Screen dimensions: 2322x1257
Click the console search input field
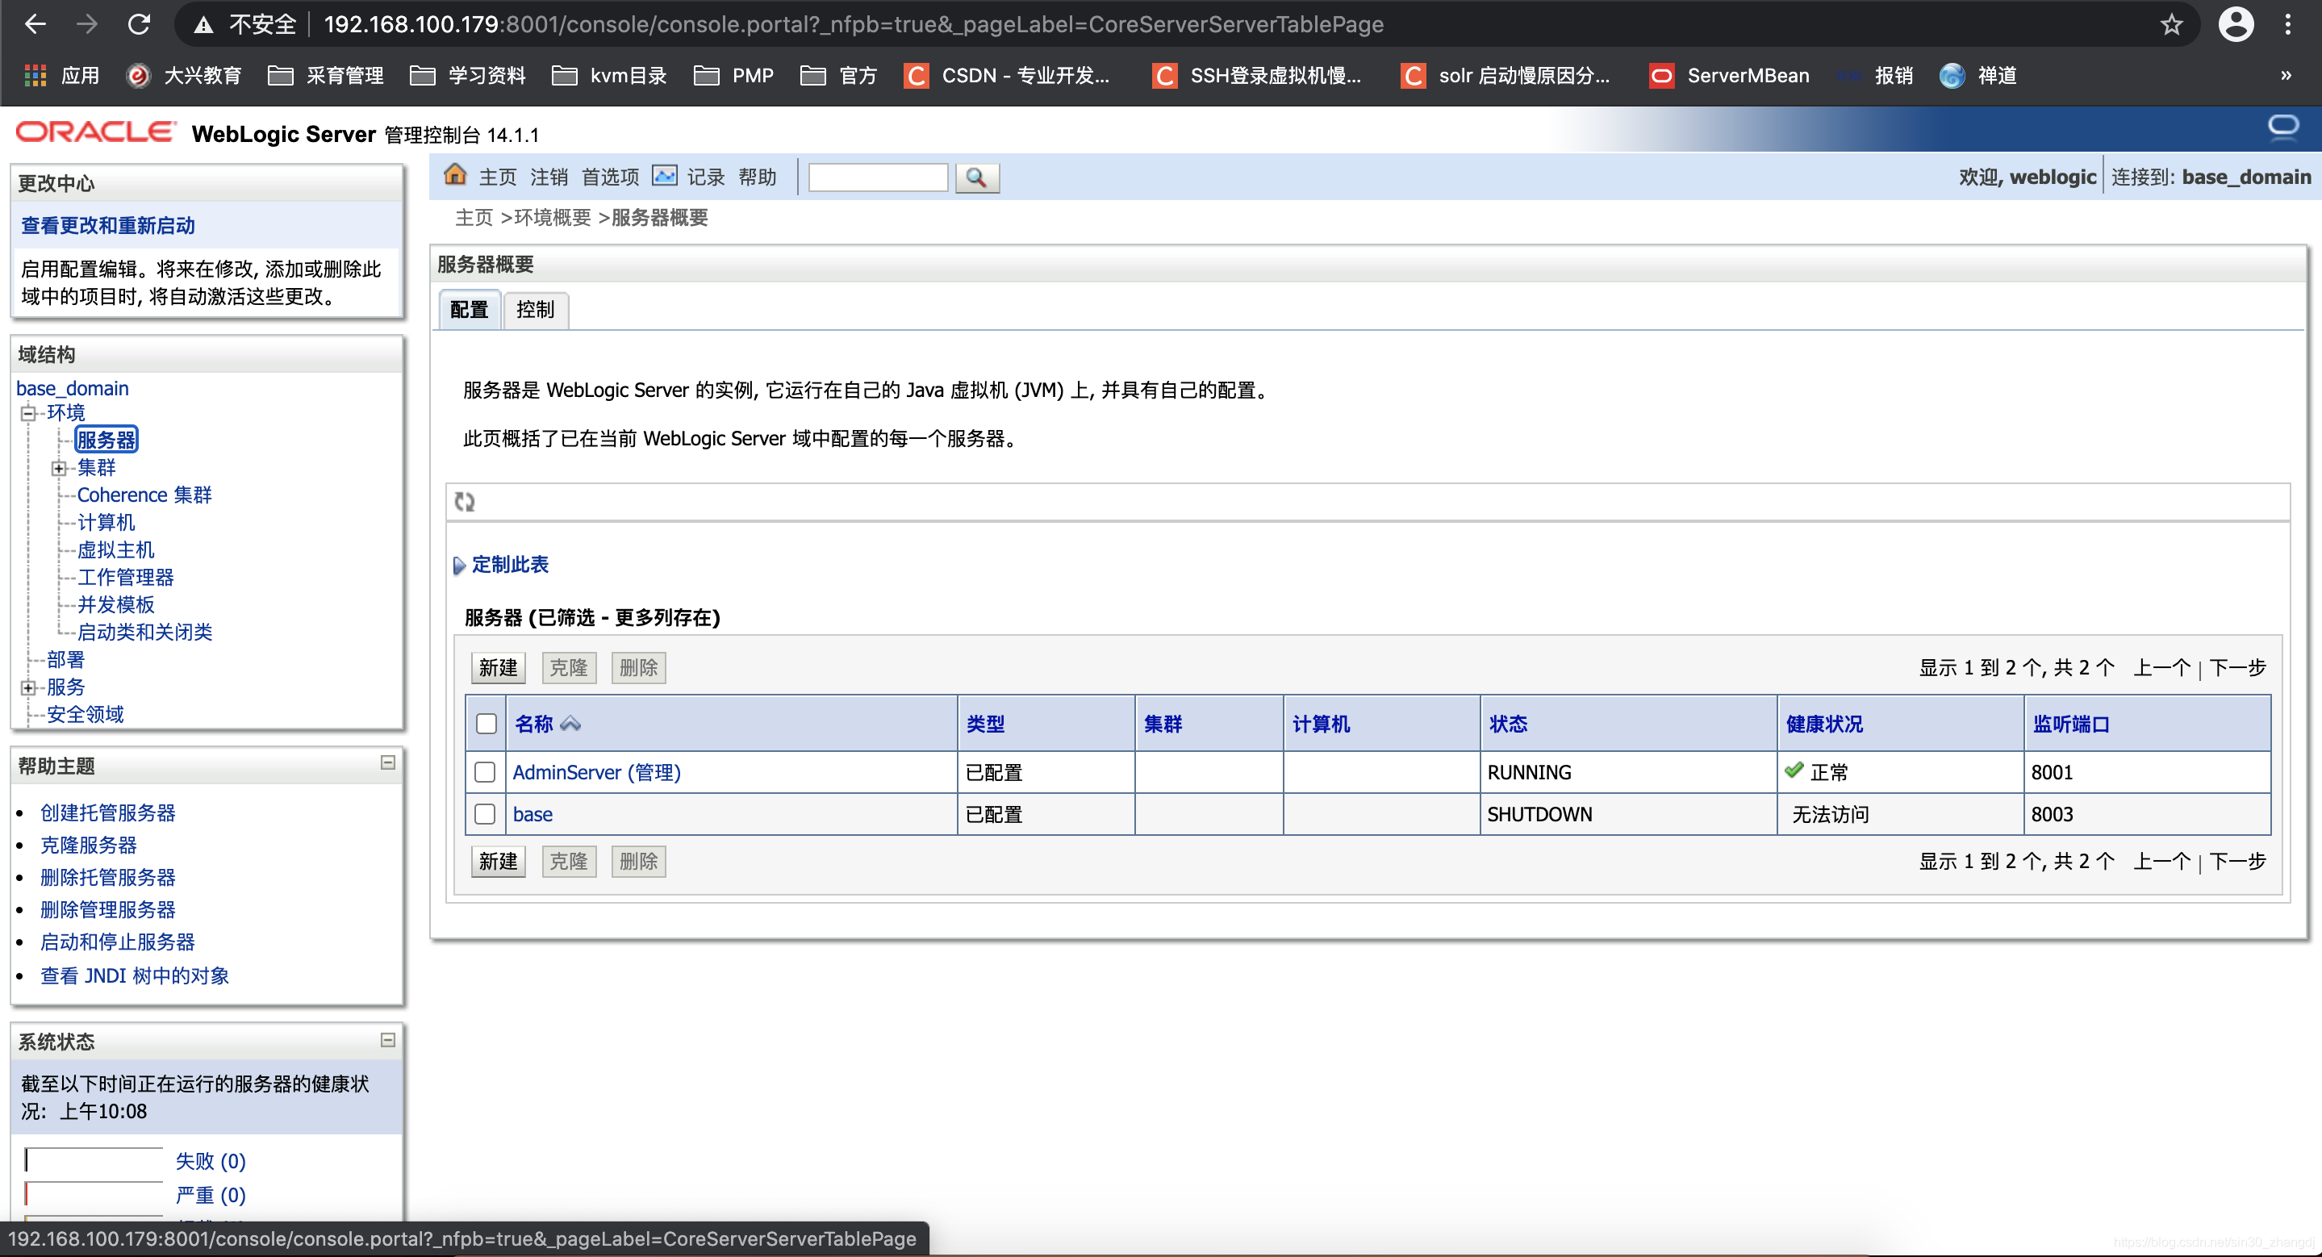(x=877, y=177)
